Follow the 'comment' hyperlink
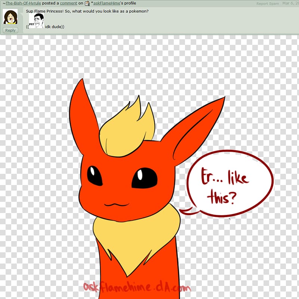This screenshot has width=299, height=299. tap(68, 3)
